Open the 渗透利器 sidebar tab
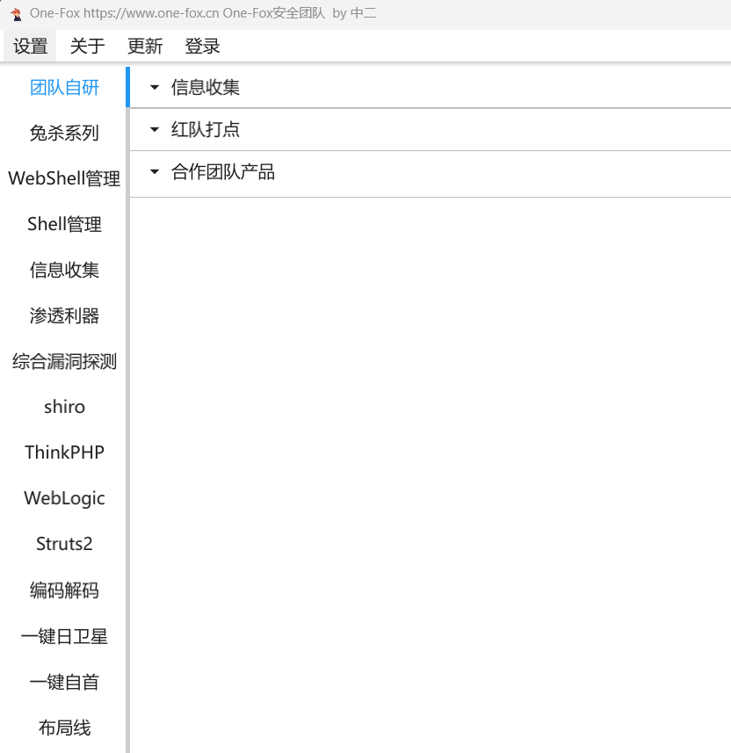 (x=64, y=315)
